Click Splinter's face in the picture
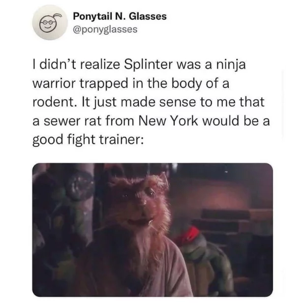The height and width of the screenshot is (305, 305). coord(141,202)
